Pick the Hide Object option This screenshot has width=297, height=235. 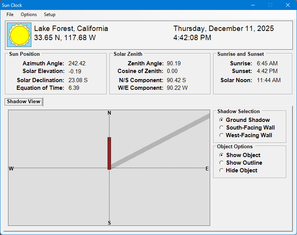(222, 170)
